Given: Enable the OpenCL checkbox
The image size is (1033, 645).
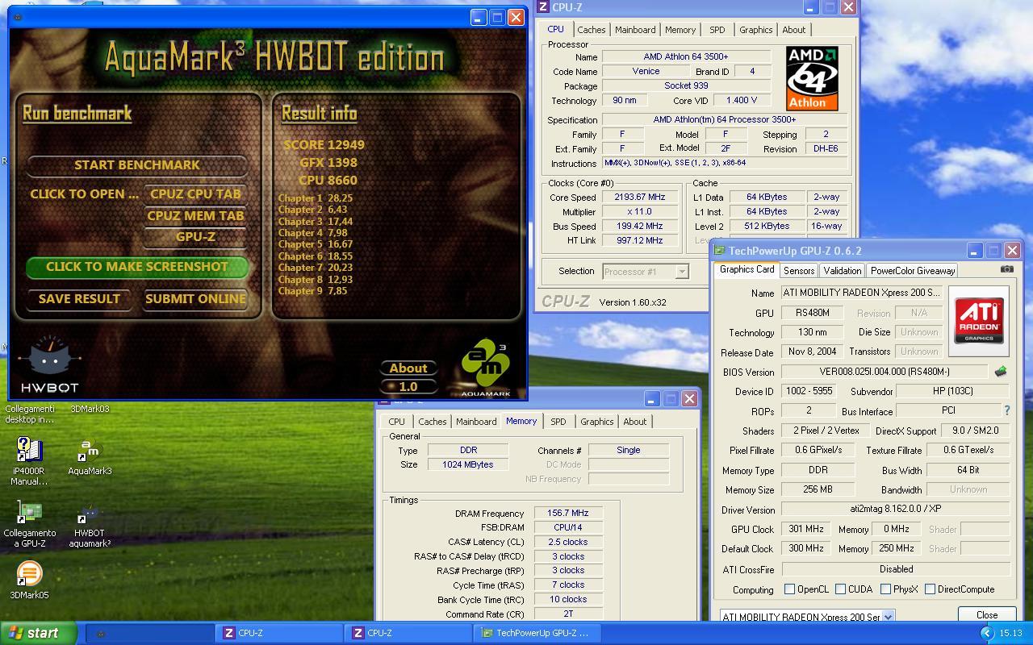Looking at the screenshot, I should 789,589.
